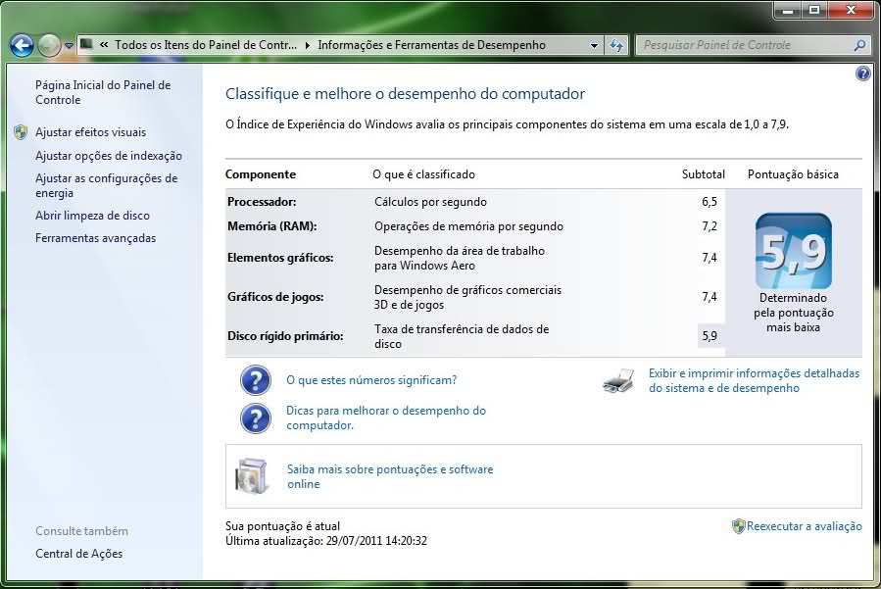This screenshot has height=589, width=881.
Task: Maximize the window
Action: [x=814, y=10]
